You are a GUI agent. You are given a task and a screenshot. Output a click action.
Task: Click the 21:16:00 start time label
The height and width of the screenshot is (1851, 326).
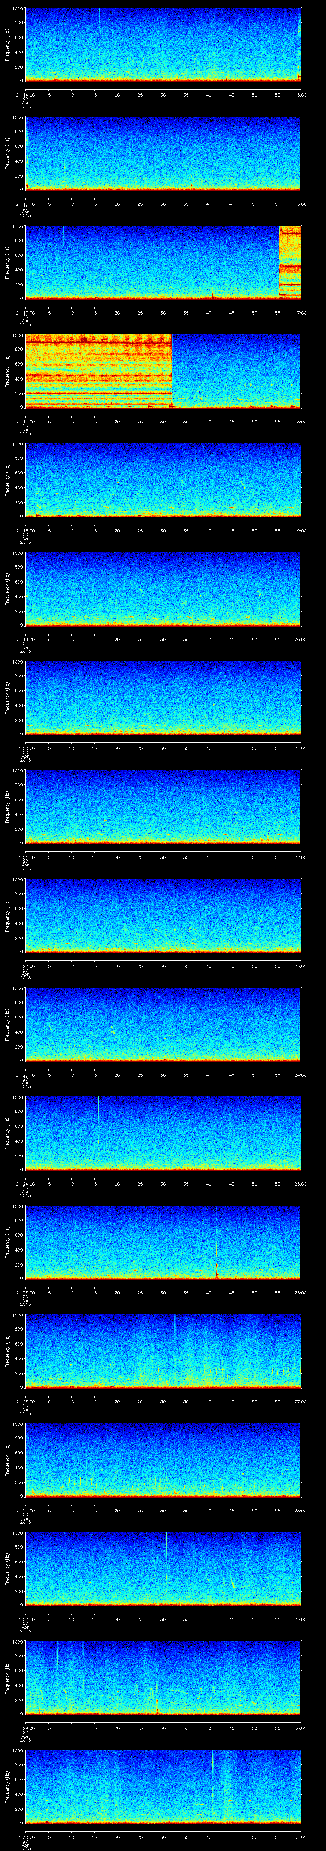(25, 313)
